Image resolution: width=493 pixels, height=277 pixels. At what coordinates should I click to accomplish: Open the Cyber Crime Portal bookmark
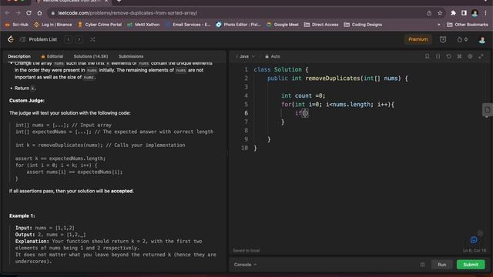(x=99, y=25)
